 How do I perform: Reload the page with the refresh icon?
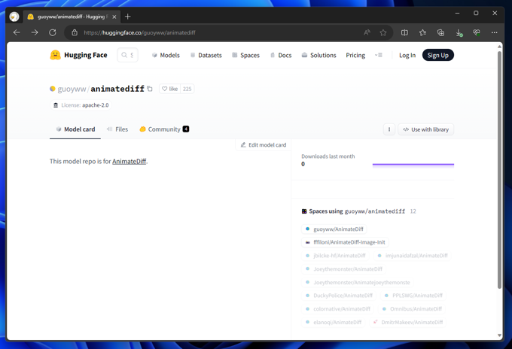53,32
